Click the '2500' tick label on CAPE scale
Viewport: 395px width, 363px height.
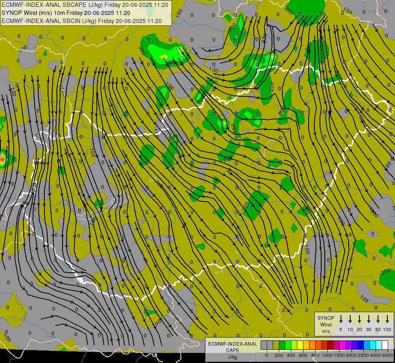point(364,355)
